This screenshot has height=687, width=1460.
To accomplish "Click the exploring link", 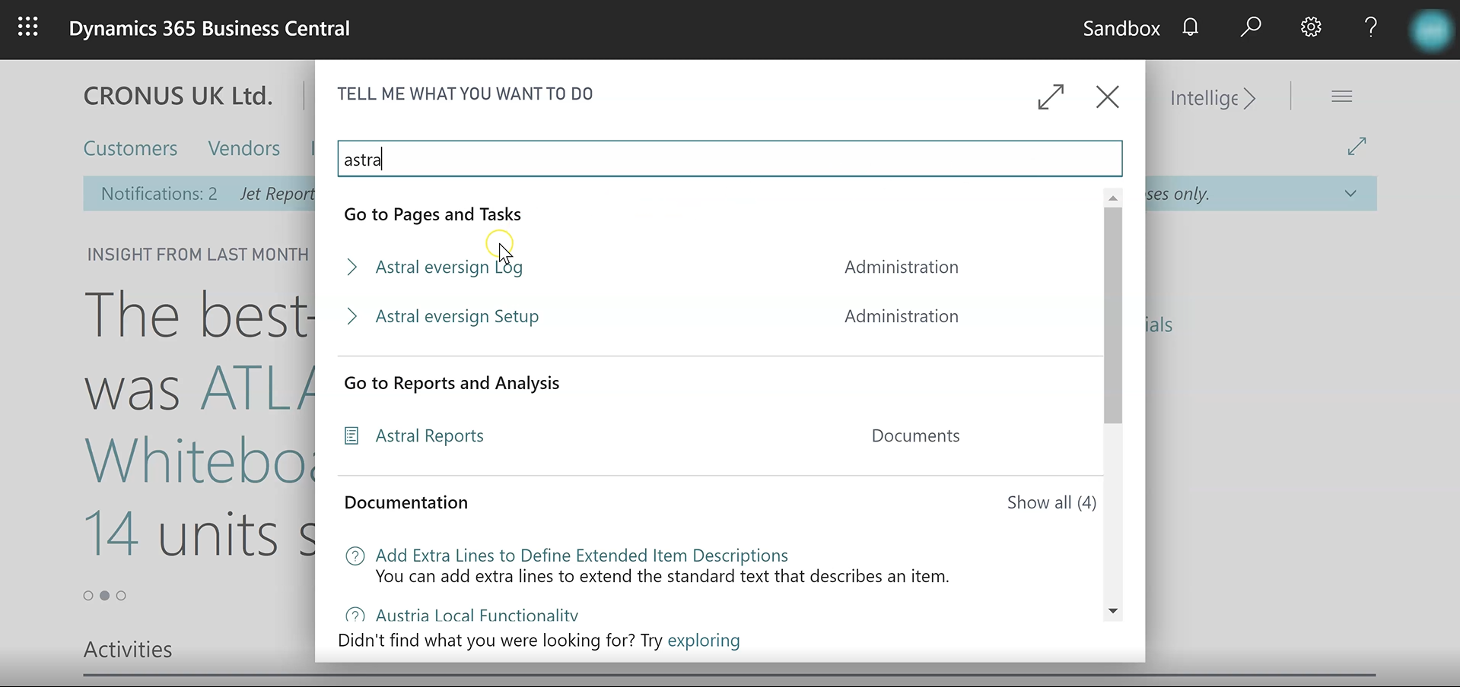I will 703,641.
